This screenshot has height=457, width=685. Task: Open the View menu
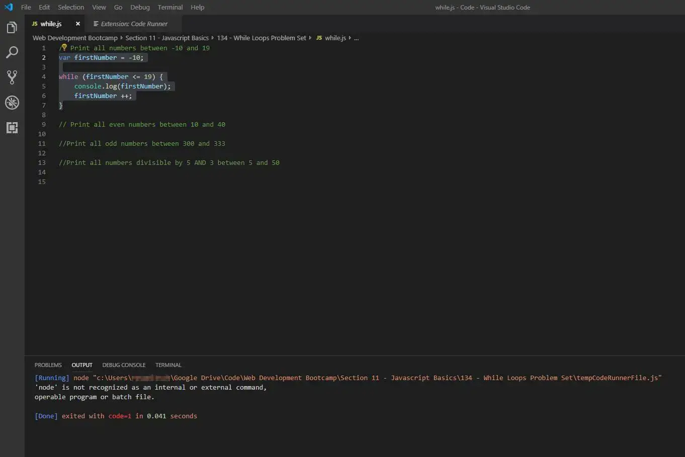pos(99,7)
